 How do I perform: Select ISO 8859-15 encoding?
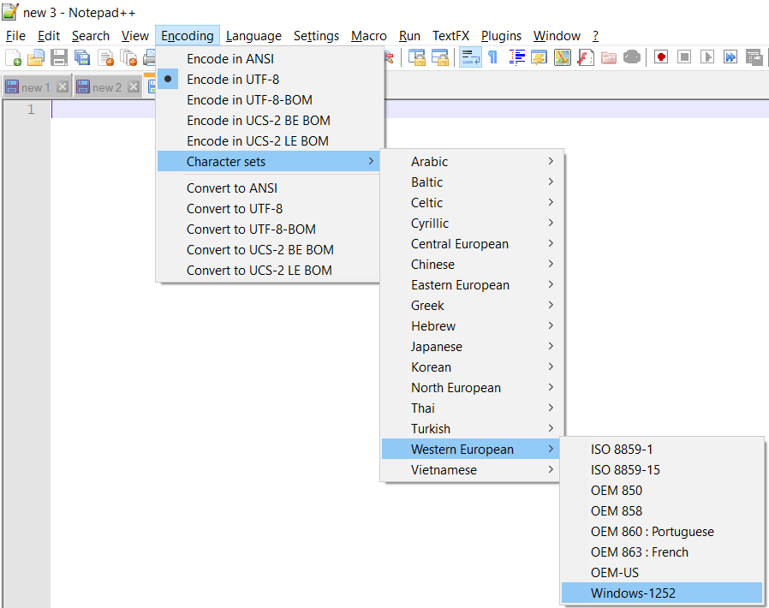coord(662,470)
